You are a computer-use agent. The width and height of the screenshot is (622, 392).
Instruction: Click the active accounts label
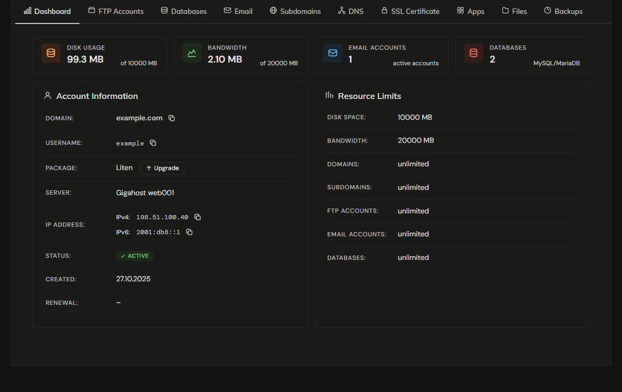click(416, 63)
